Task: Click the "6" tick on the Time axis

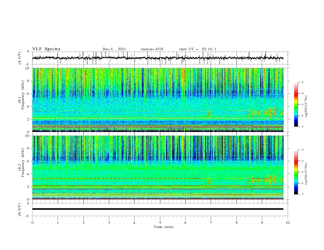Action: click(185, 223)
